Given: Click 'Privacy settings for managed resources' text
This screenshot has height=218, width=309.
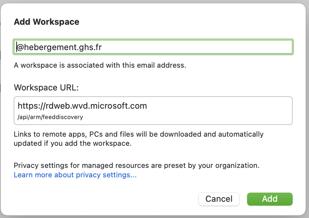Looking at the screenshot, I should 137,166.
